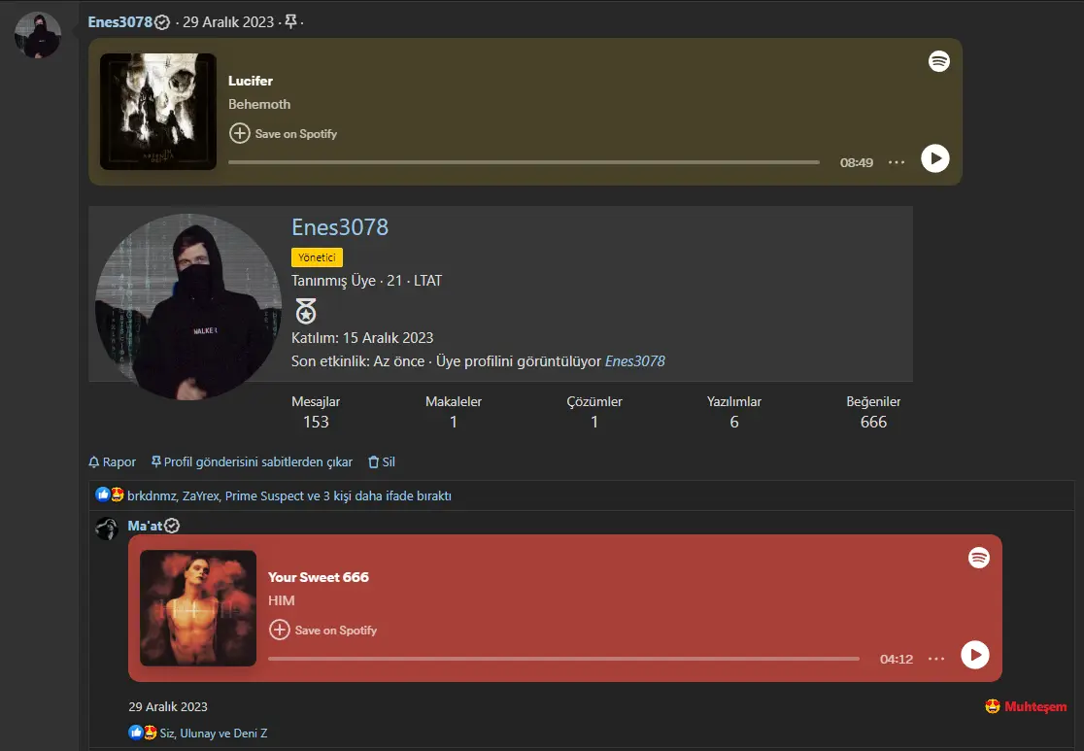Click the Lucifer song title
1084x751 pixels.
(x=251, y=81)
